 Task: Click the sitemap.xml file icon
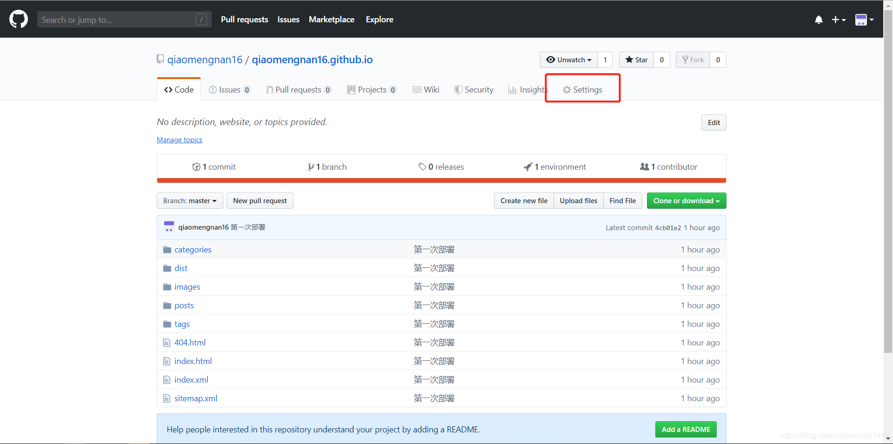pyautogui.click(x=167, y=398)
